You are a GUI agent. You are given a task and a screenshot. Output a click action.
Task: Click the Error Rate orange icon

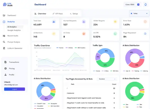tap(145, 22)
